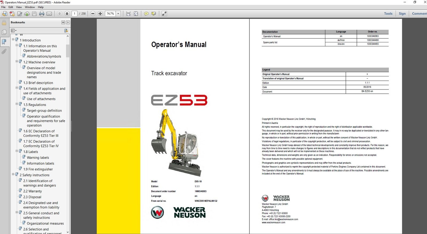This screenshot has height=234, width=427.
Task: Zoom out using the minus button
Action: coord(93,14)
